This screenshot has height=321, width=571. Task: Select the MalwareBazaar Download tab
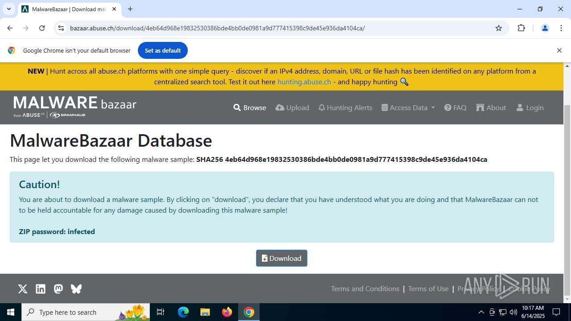69,9
